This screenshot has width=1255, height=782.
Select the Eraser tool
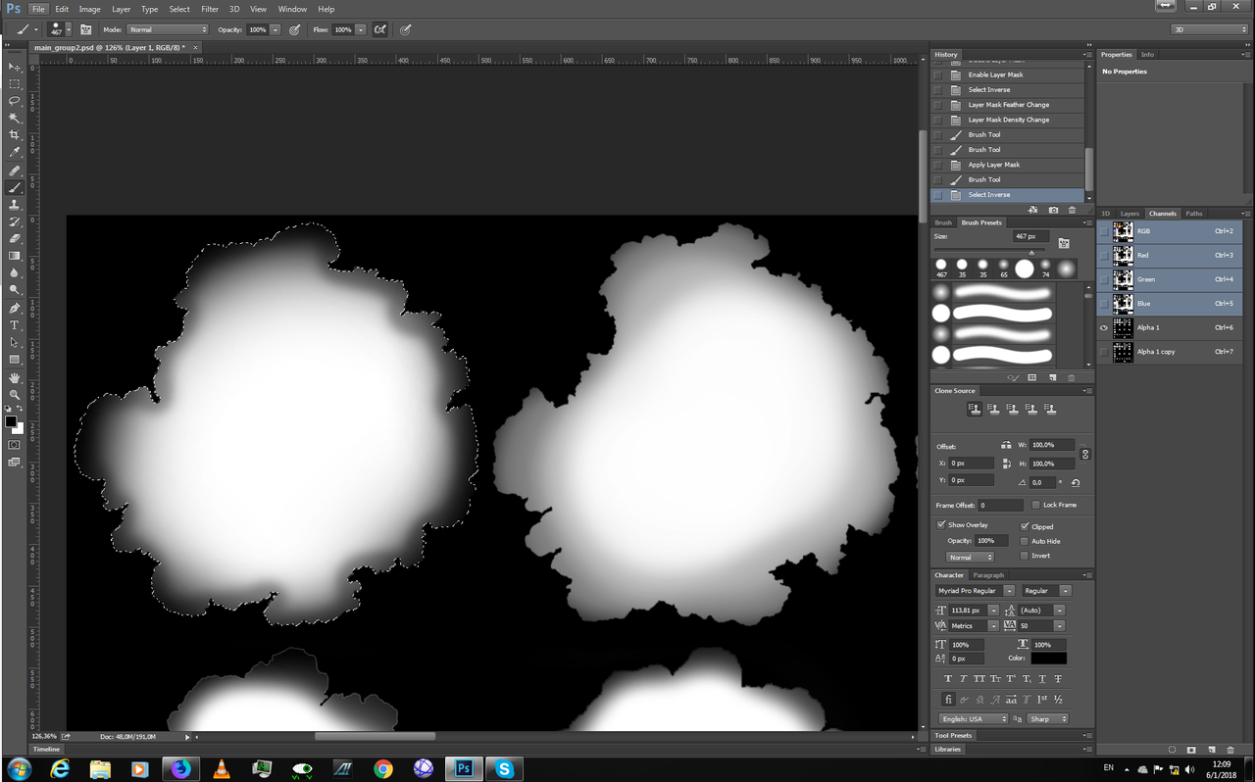pos(15,238)
